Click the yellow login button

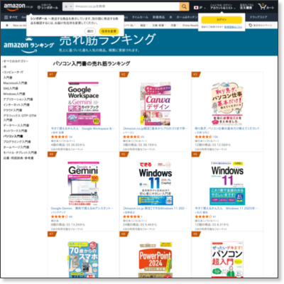tap(222, 20)
